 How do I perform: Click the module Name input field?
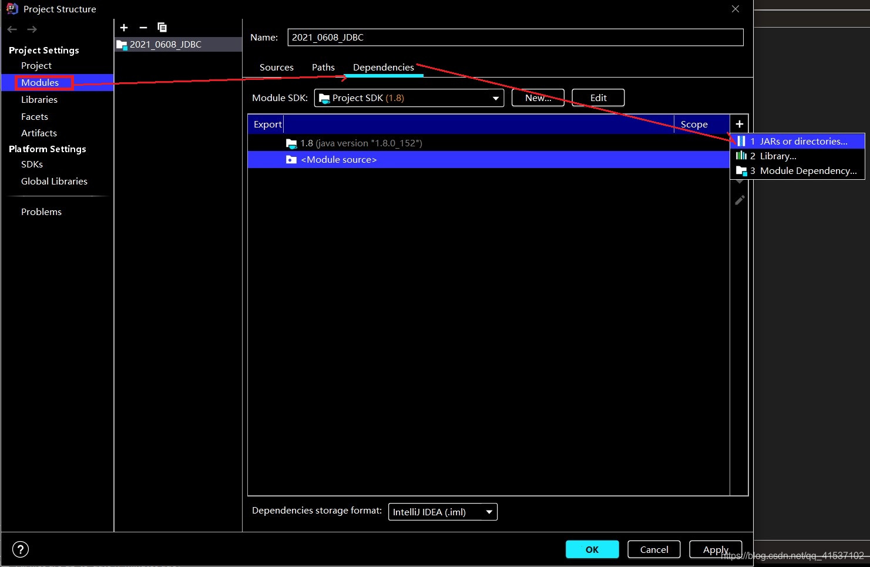(515, 37)
